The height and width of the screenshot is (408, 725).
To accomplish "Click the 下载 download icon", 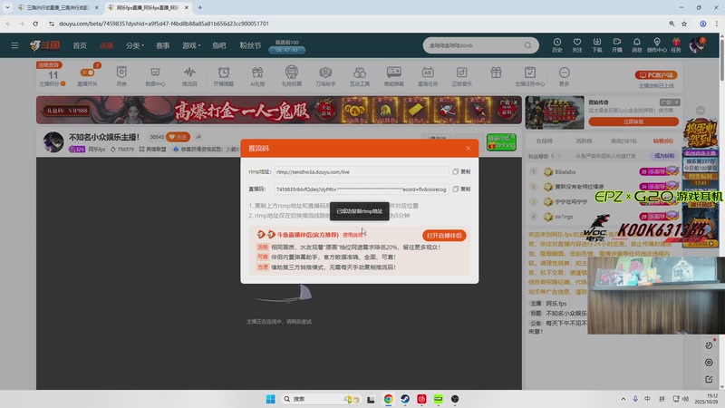I will (597, 44).
